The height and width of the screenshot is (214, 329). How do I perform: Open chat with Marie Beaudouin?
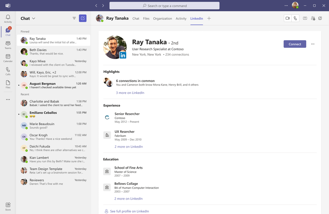(53, 125)
